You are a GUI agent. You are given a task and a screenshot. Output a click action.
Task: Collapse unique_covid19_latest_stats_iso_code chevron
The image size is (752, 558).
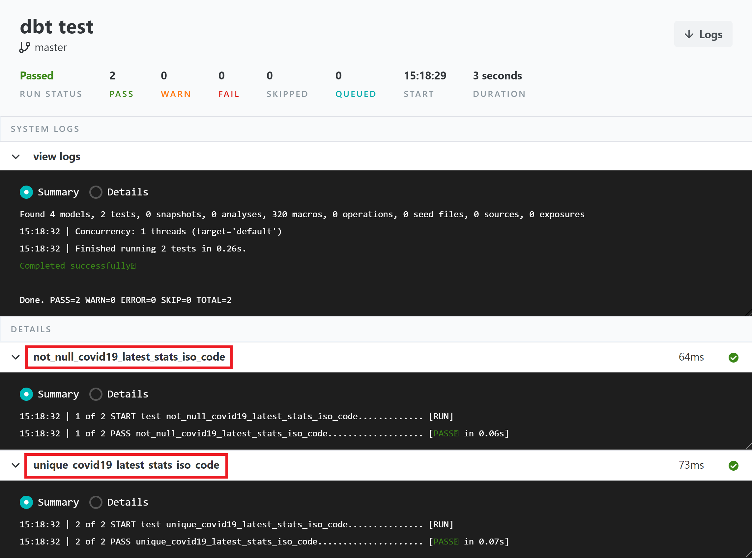(x=15, y=465)
